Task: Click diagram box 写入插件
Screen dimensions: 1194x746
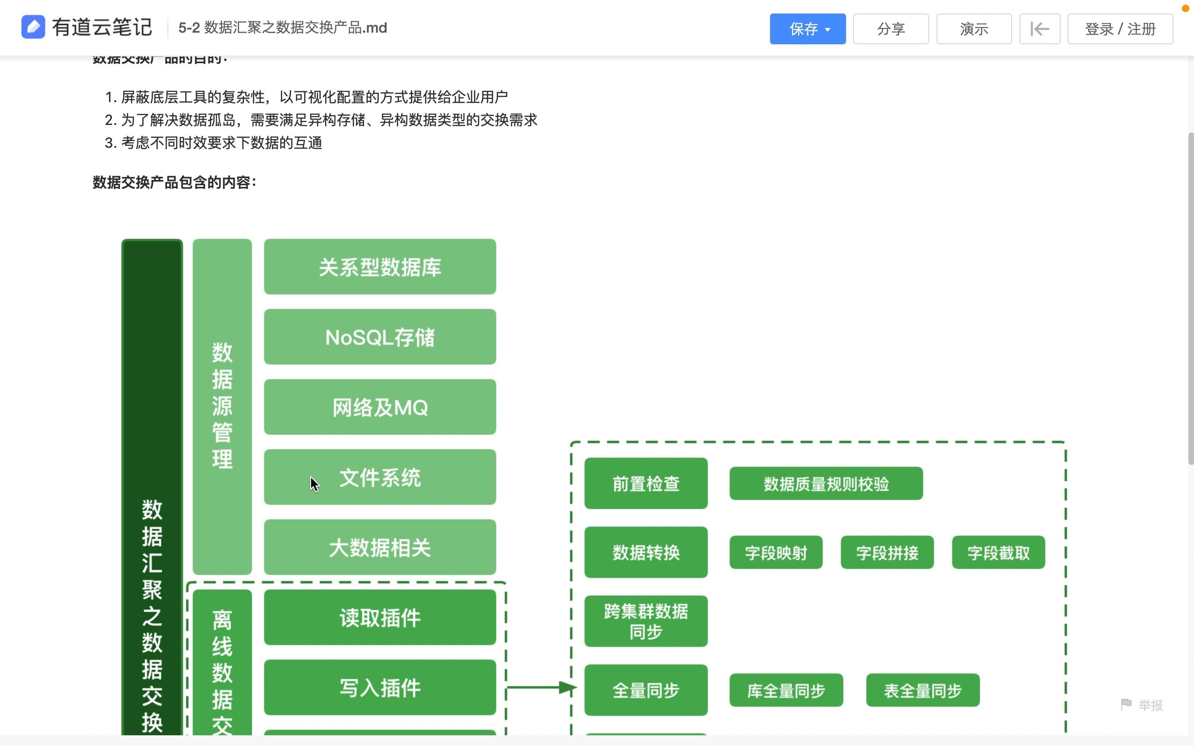Action: [x=380, y=687]
